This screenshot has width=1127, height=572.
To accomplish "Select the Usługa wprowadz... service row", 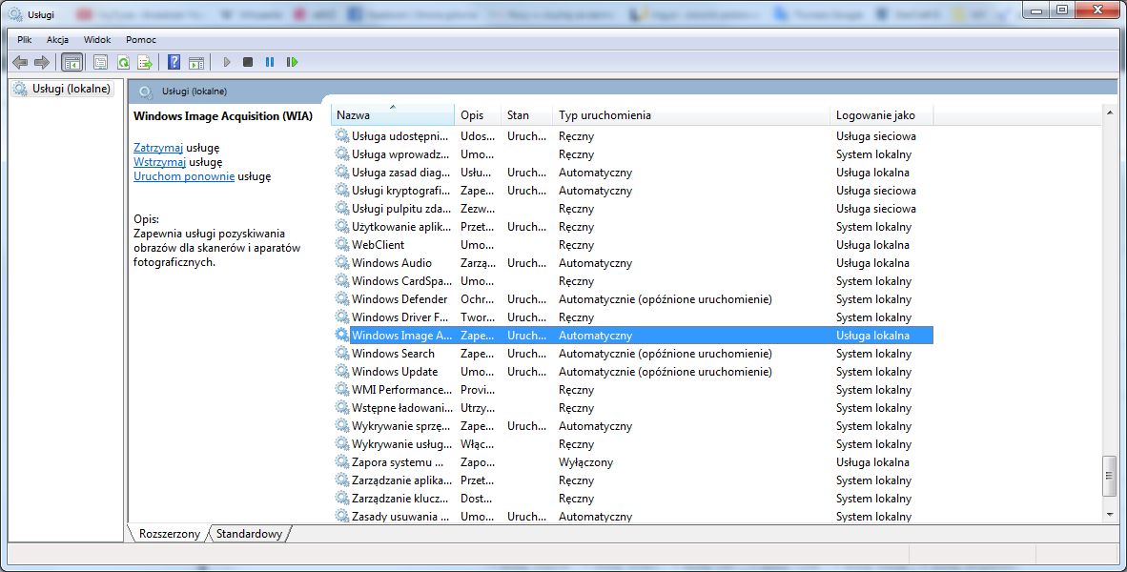I will [x=633, y=153].
